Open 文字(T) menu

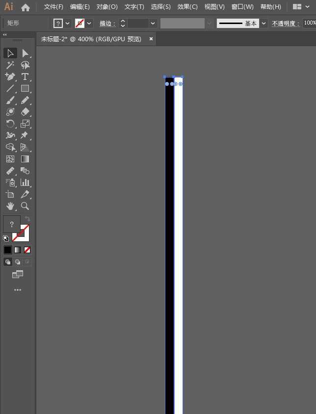coord(134,7)
